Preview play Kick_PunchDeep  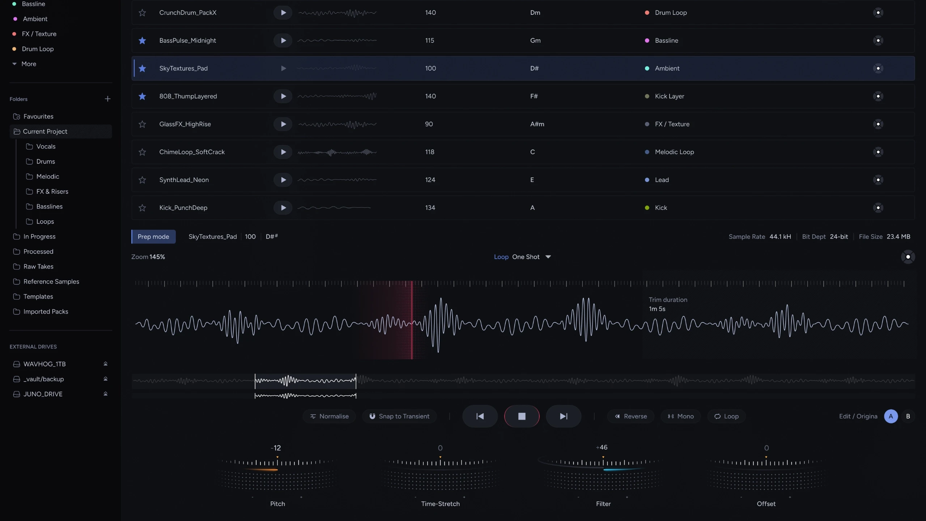click(283, 208)
